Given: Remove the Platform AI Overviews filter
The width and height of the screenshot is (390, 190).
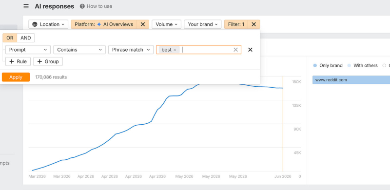Looking at the screenshot, I should [x=143, y=24].
